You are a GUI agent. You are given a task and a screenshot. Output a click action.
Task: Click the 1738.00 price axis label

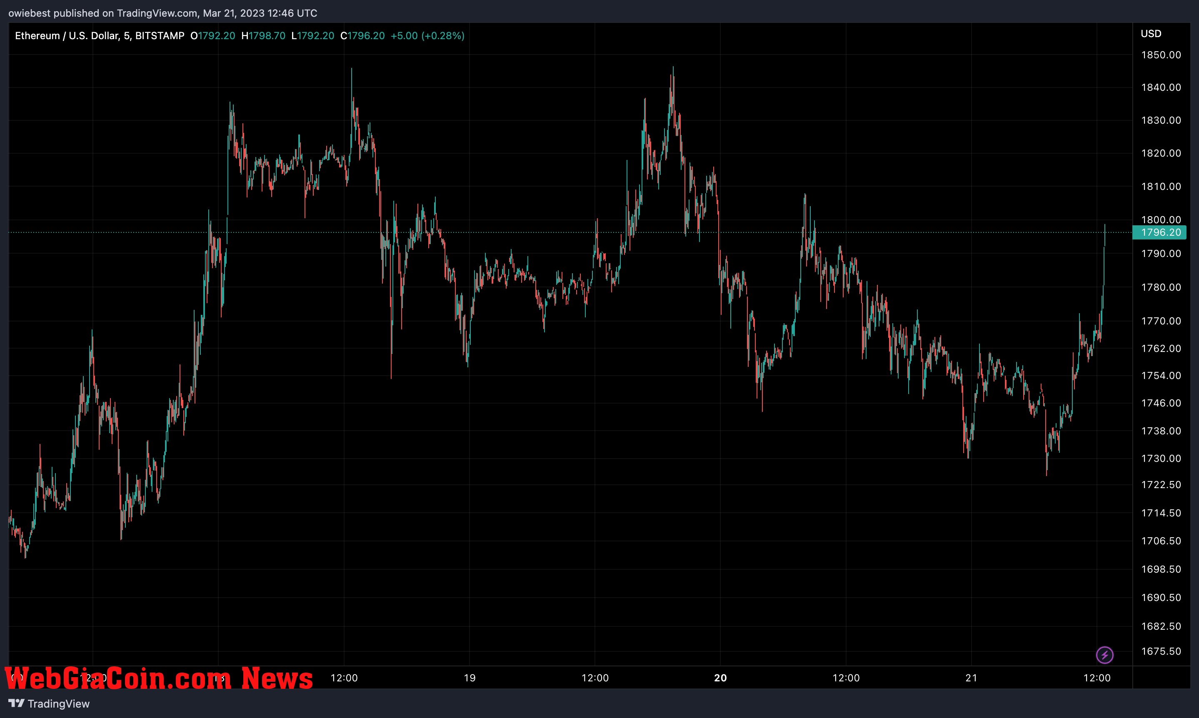(x=1161, y=431)
